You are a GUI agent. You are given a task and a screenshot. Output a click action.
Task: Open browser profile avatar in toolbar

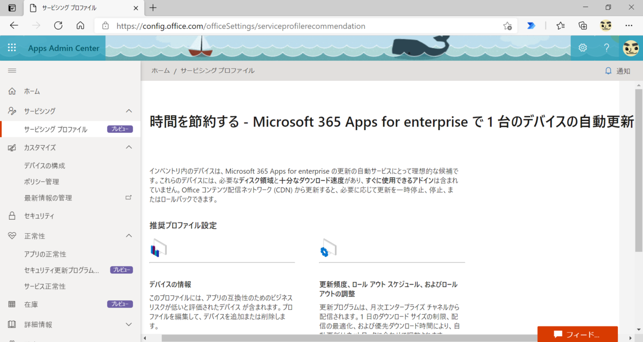(x=606, y=26)
